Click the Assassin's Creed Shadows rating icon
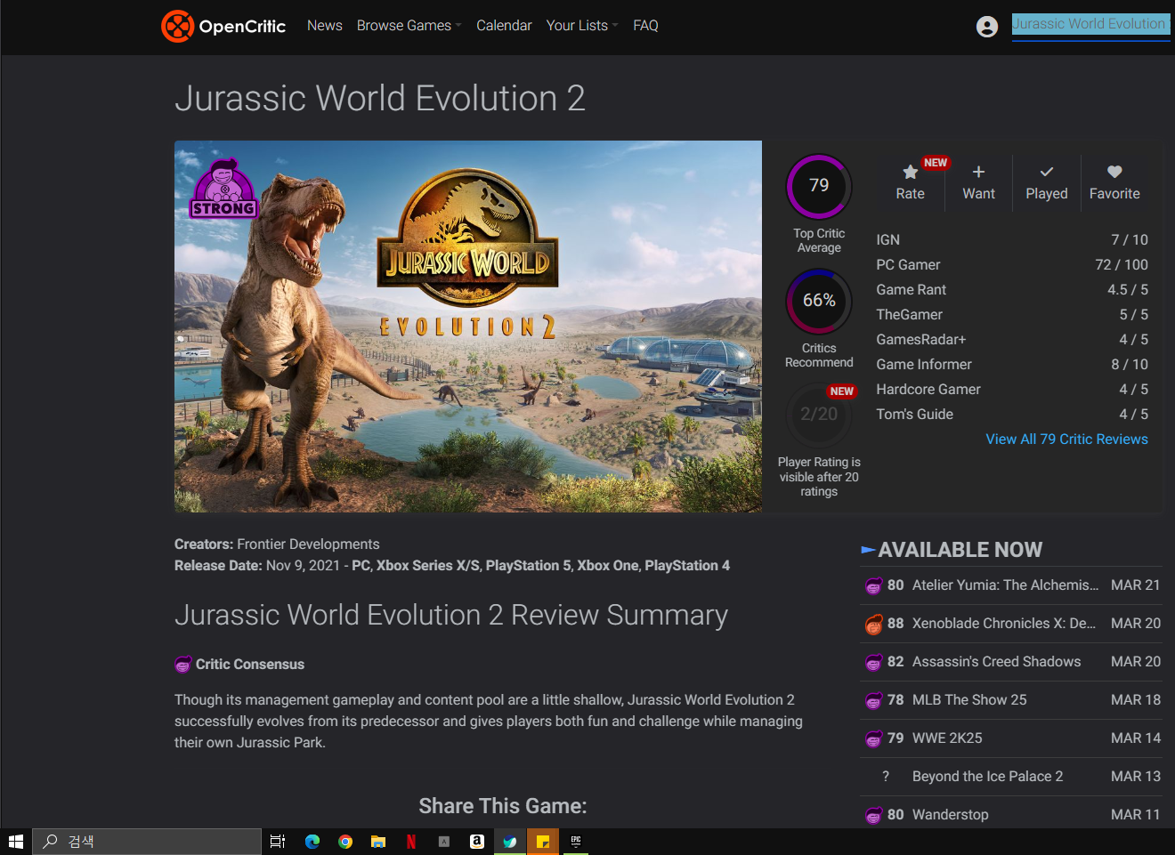This screenshot has width=1175, height=855. coord(874,662)
